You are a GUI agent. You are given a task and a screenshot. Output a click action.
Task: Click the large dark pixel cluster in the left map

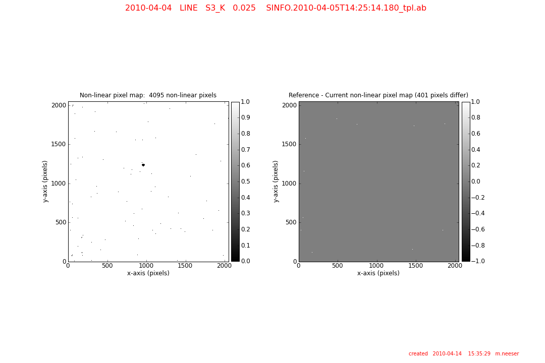tap(143, 165)
